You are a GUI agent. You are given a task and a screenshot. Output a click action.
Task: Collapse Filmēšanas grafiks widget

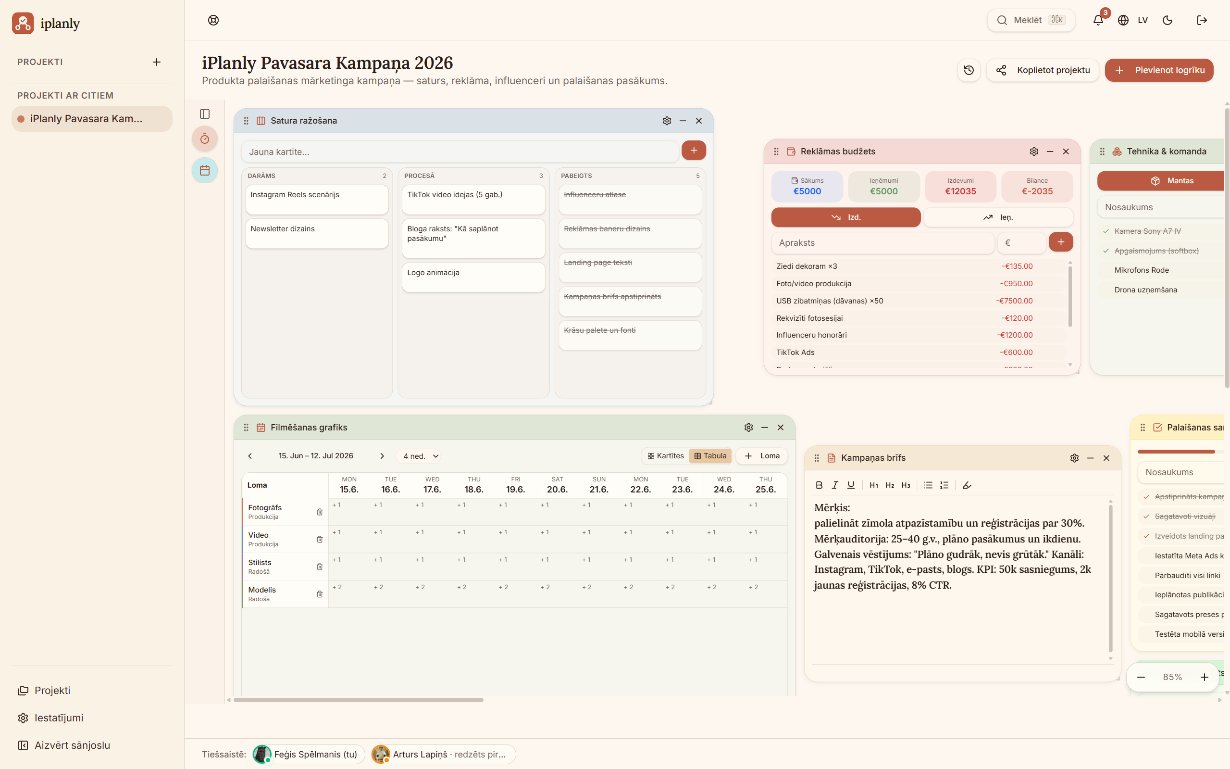tap(764, 428)
